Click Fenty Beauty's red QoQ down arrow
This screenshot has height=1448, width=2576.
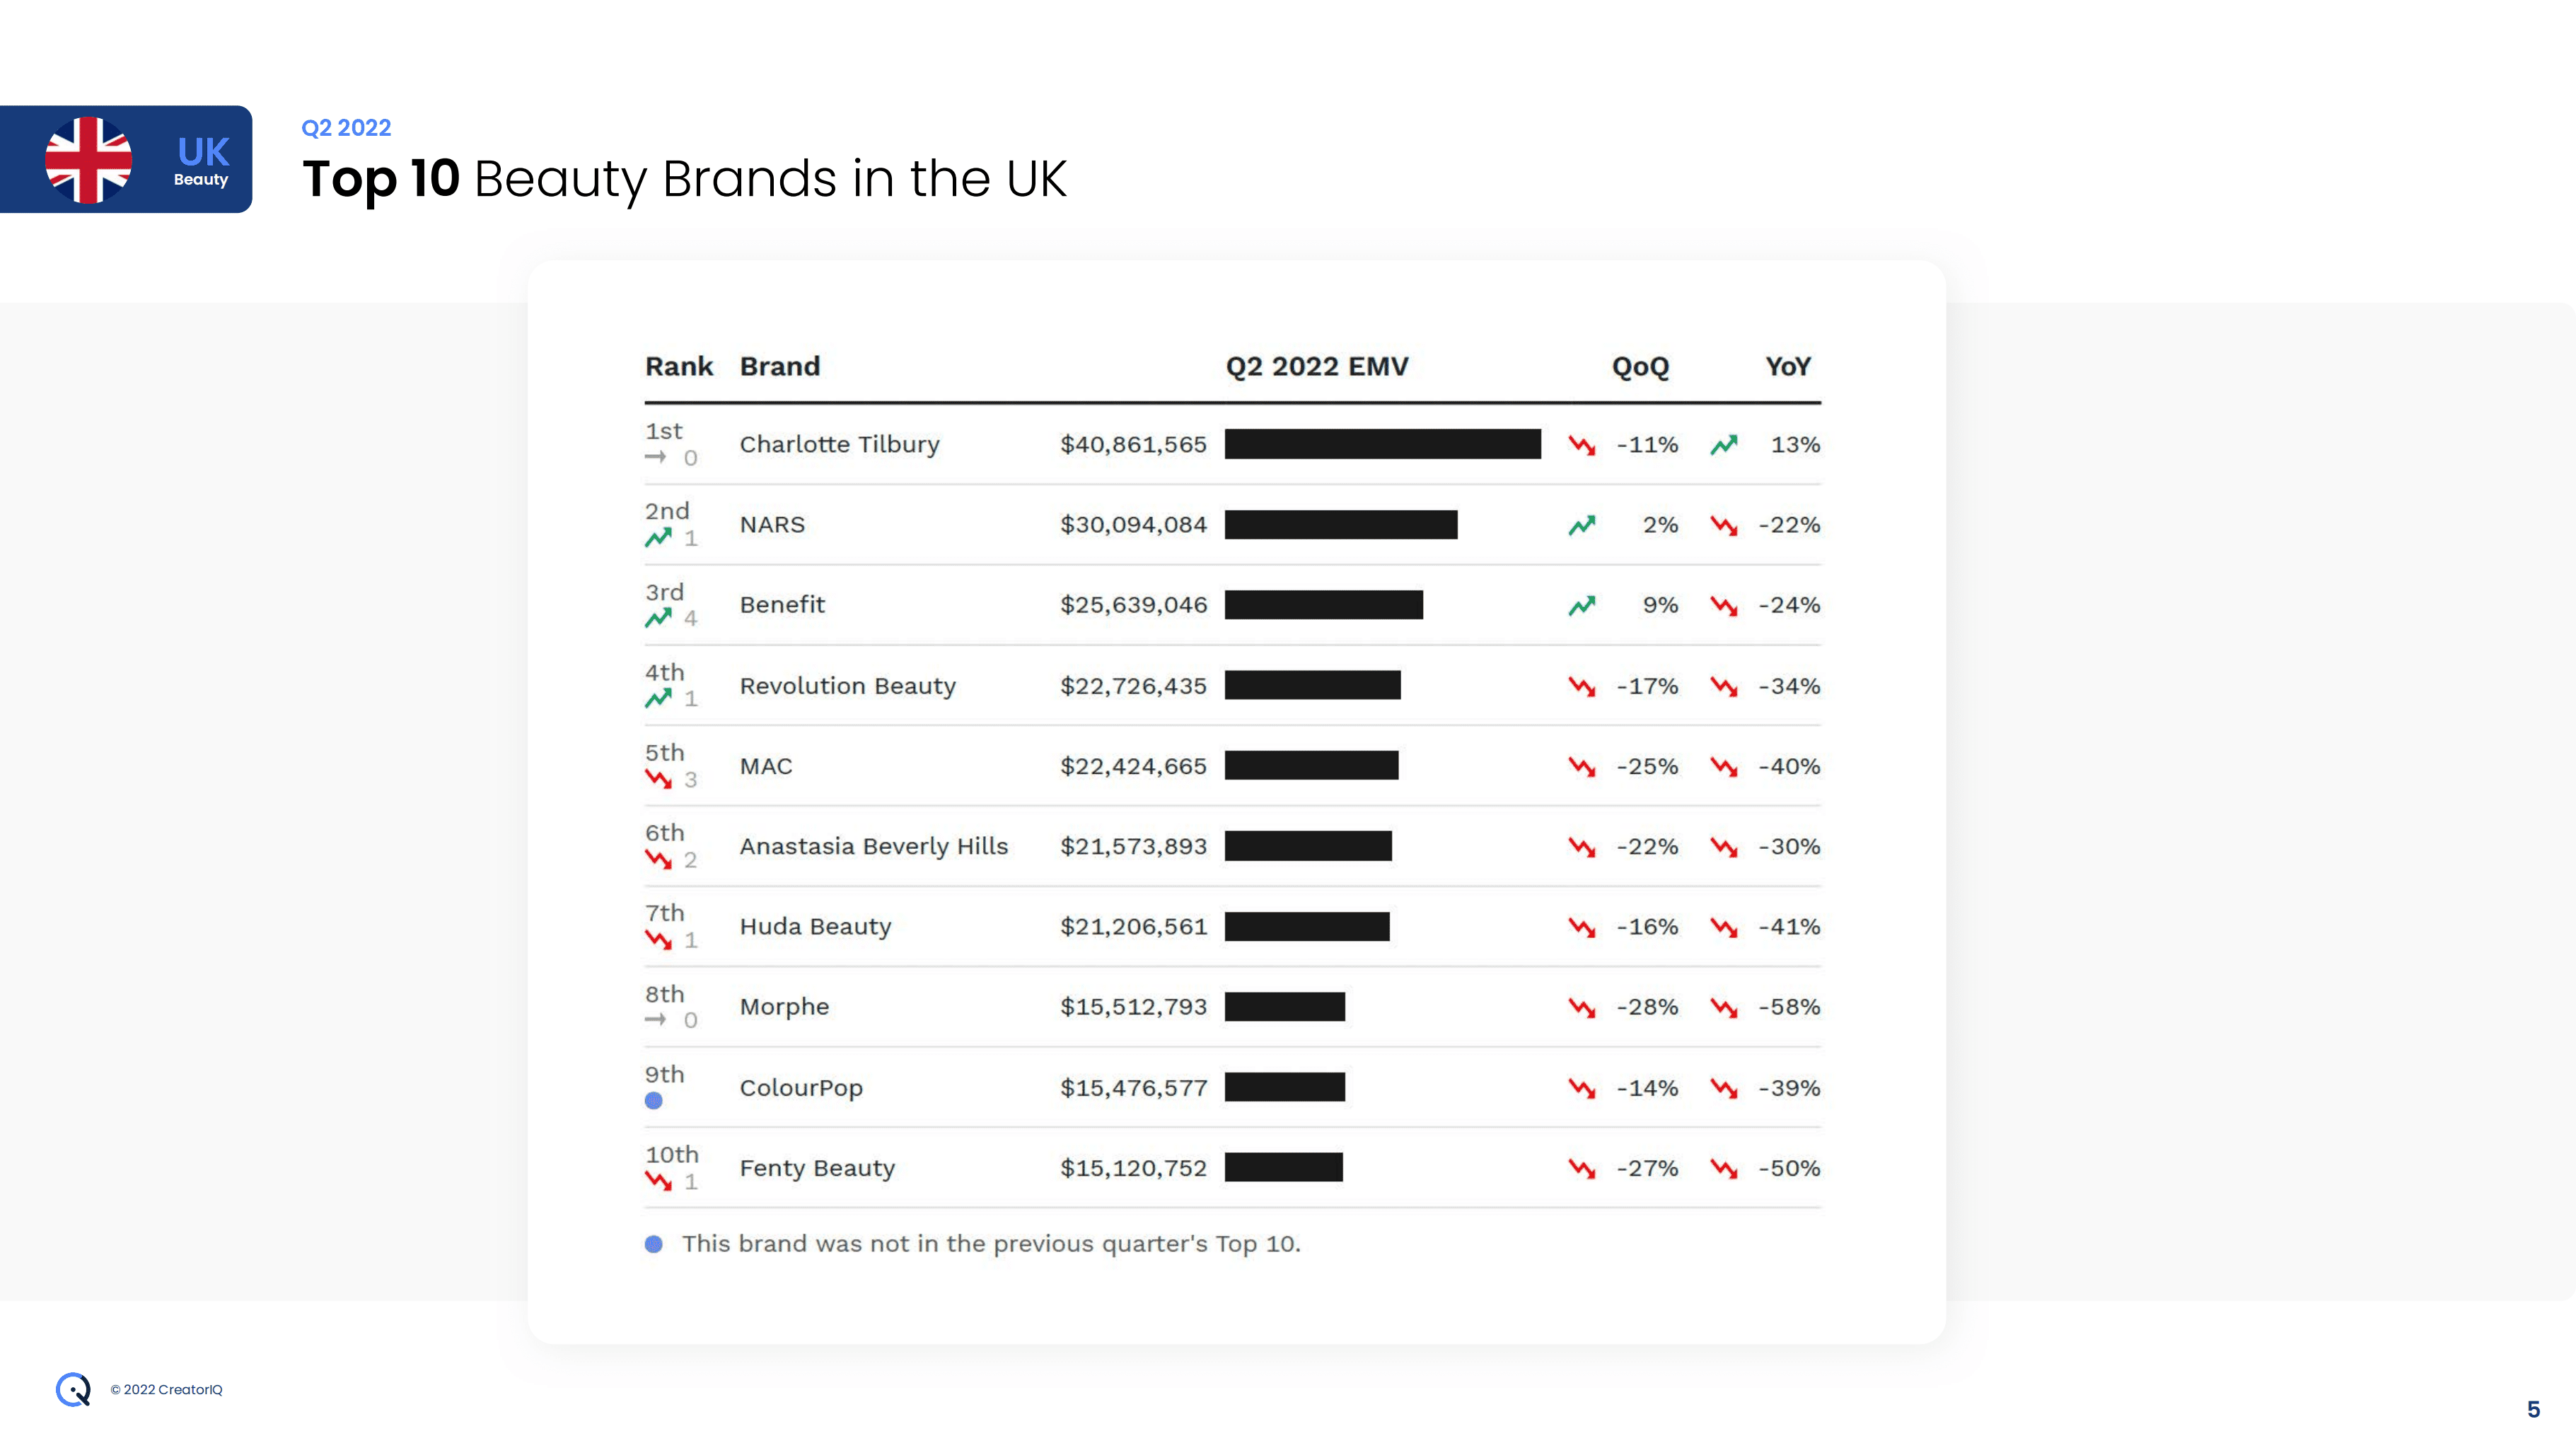[x=1581, y=1168]
